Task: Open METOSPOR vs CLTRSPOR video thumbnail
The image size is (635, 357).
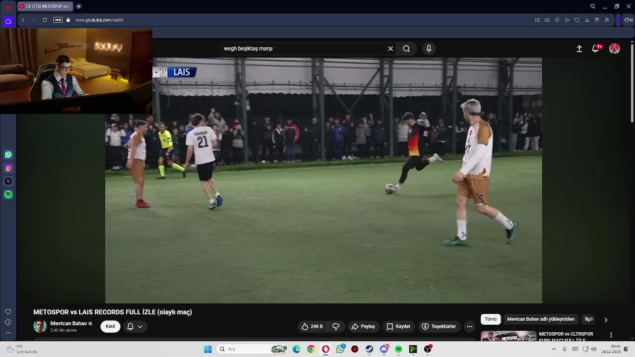Action: coord(508,336)
